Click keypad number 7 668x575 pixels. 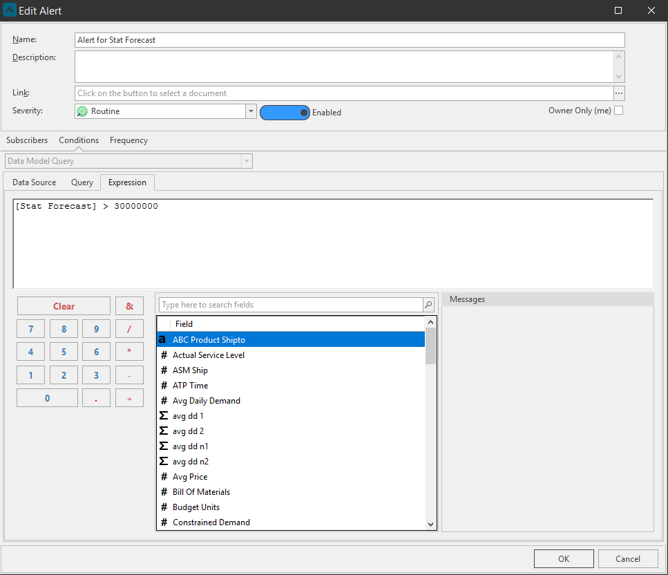pyautogui.click(x=30, y=329)
